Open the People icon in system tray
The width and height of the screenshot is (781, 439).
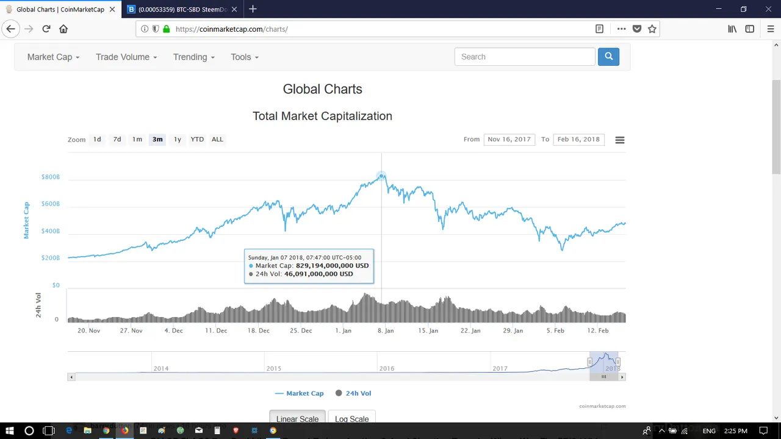click(x=646, y=430)
